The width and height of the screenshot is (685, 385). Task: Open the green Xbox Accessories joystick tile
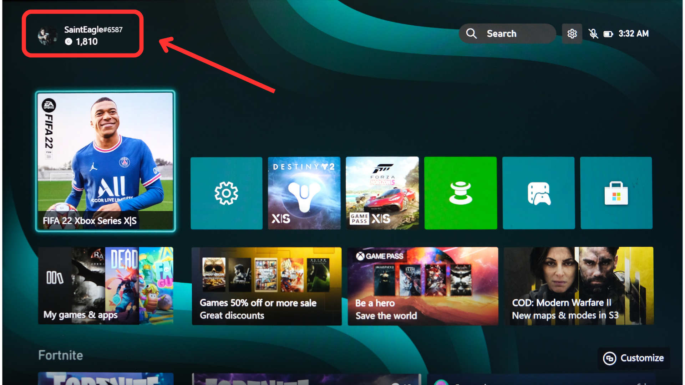coord(460,193)
